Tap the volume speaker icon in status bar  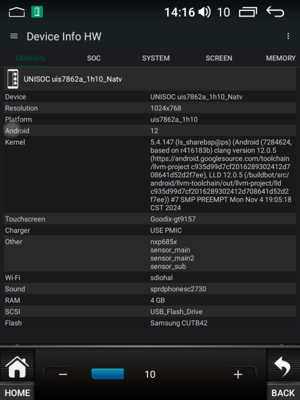pos(205,12)
